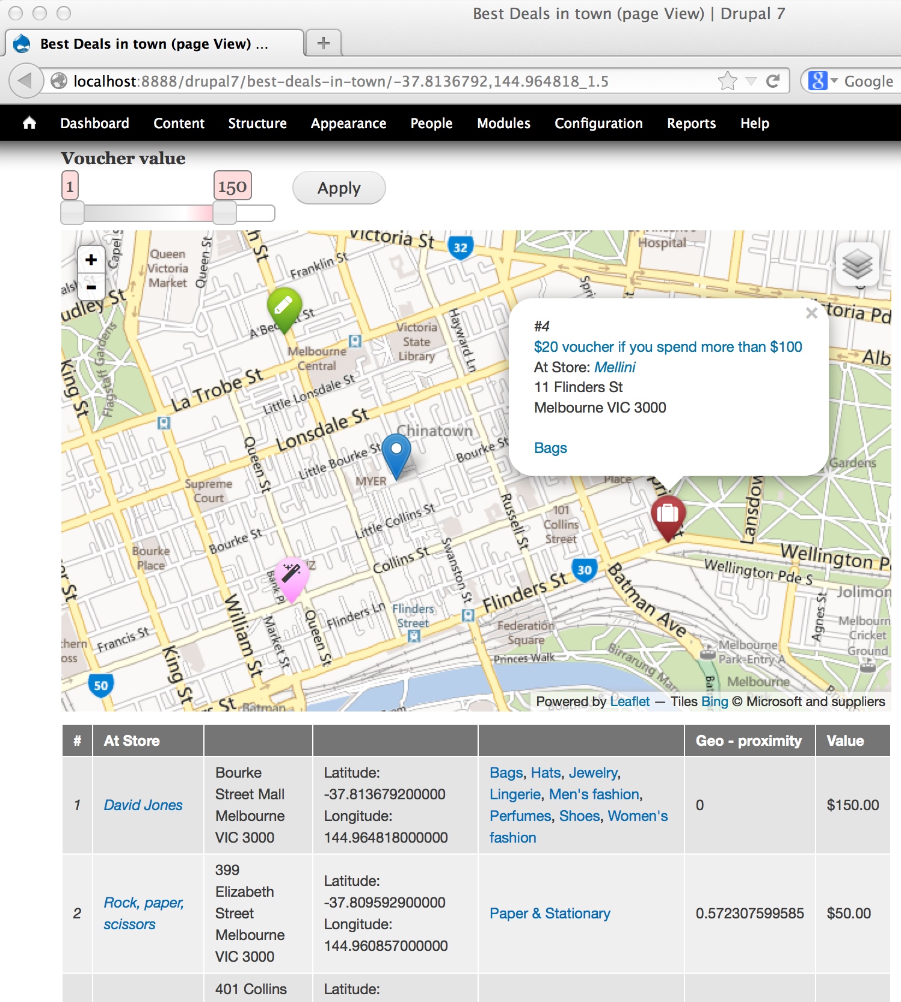The image size is (901, 1002).
Task: Click the right voucher slider handle
Action: 225,213
